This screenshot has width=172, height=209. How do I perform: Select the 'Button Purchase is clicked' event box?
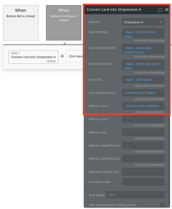click(x=64, y=23)
